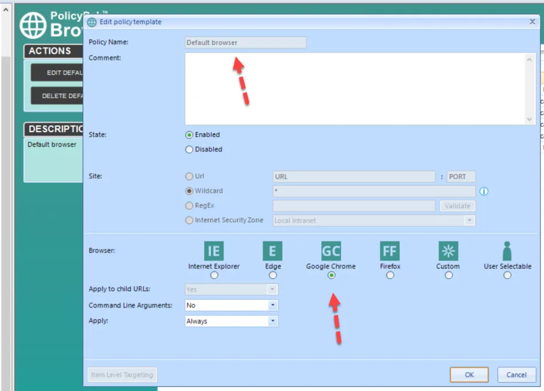Click inside the Comment text area
Viewport: 544px width, 391px height.
(355, 89)
